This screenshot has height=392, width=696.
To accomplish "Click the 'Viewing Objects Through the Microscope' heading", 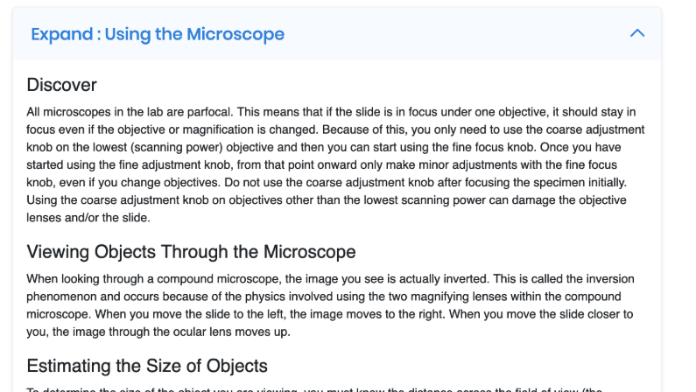I will (192, 251).
